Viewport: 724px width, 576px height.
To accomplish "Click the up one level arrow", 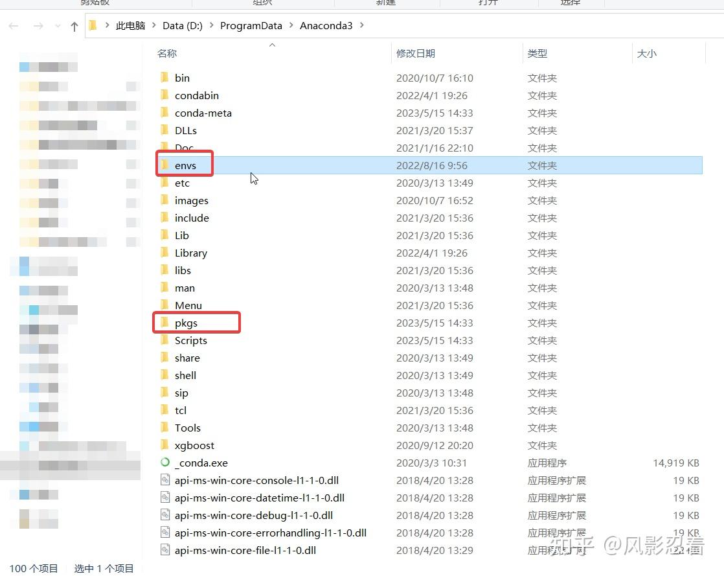I will (x=74, y=26).
